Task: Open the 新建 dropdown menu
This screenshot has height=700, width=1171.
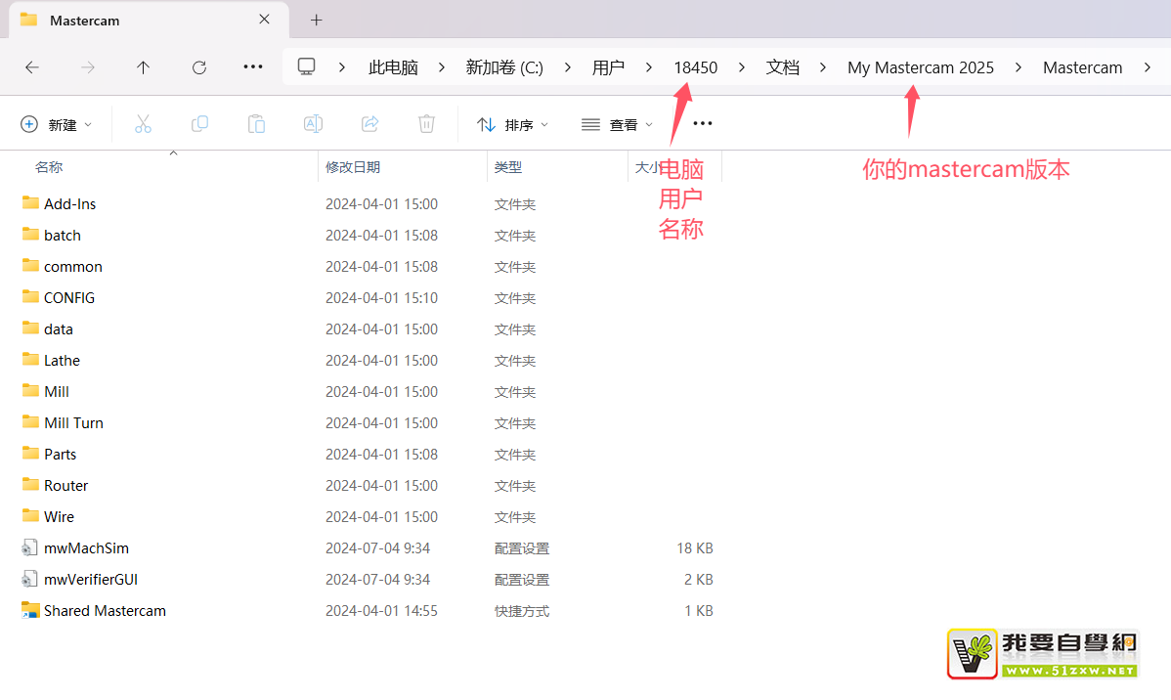Action: 57,124
